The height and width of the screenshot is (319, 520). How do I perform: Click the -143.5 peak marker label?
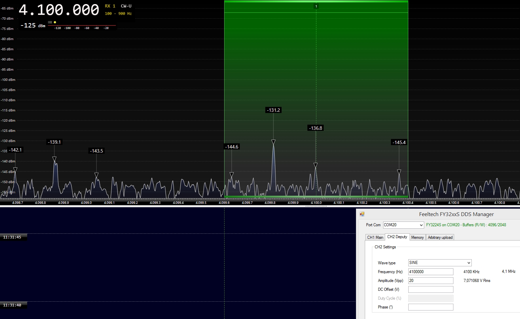click(x=96, y=151)
